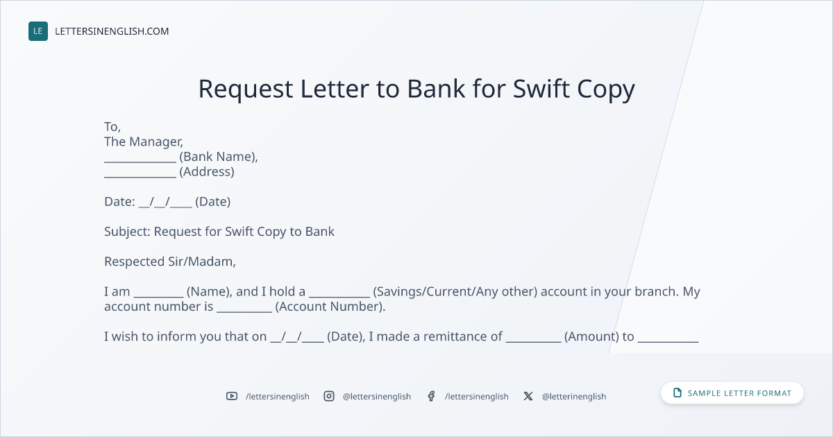The image size is (833, 437).
Task: Click the Date blank after 'Date:'
Action: (165, 202)
